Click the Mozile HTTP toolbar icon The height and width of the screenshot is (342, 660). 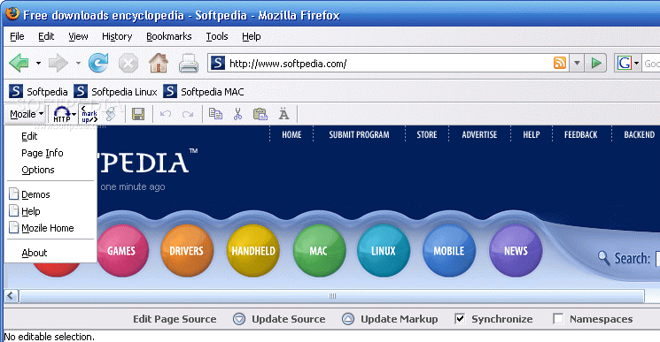(61, 114)
